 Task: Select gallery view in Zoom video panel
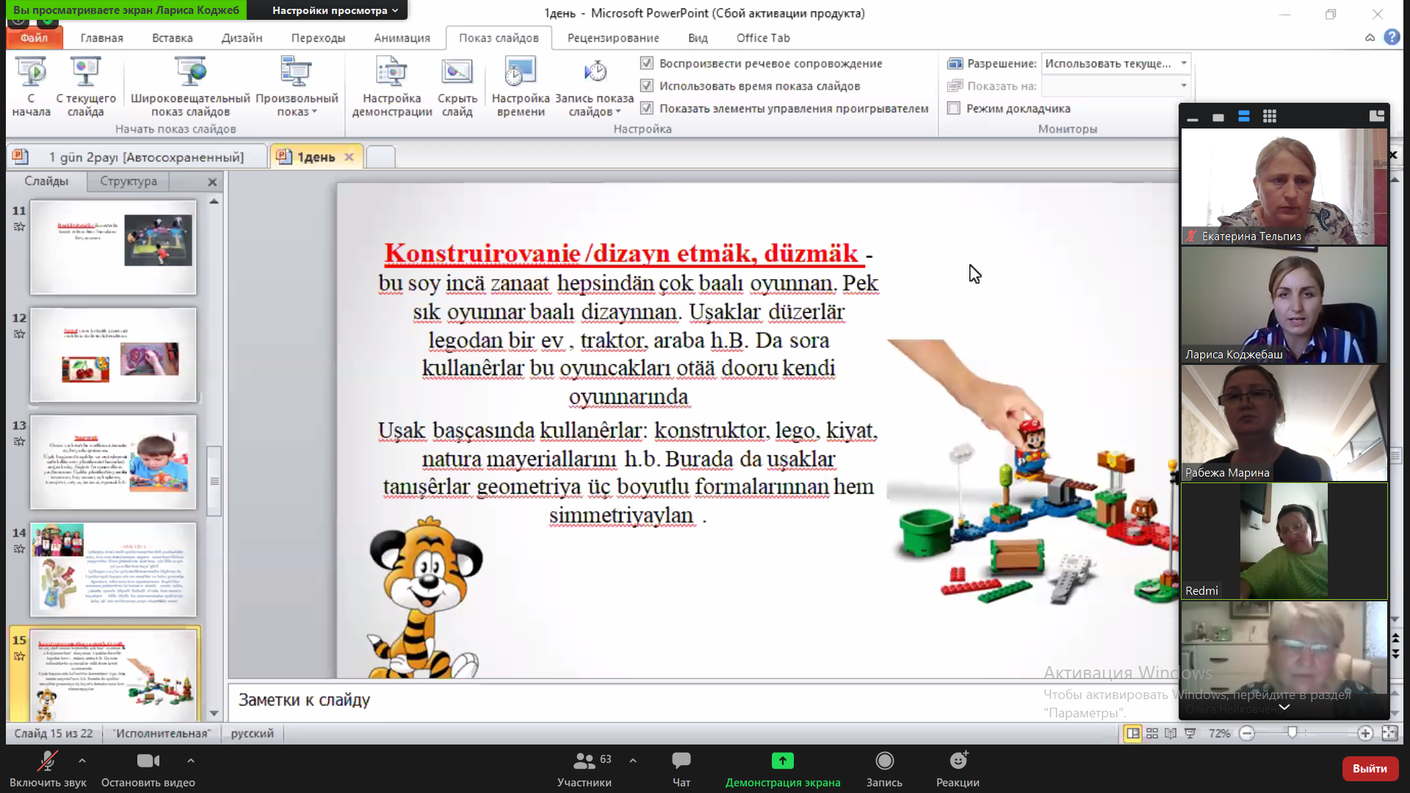pos(1270,116)
